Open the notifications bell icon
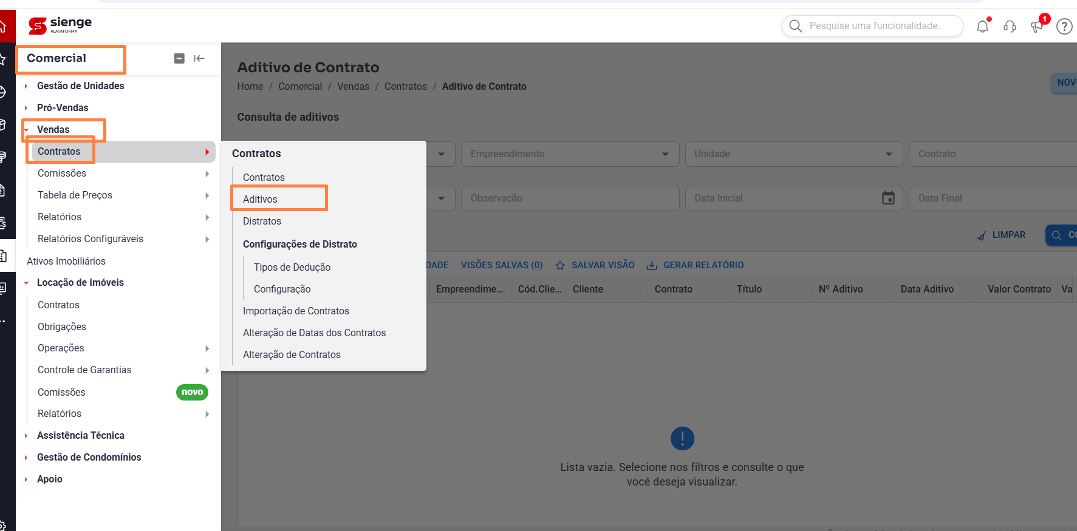Image resolution: width=1077 pixels, height=531 pixels. 982,26
